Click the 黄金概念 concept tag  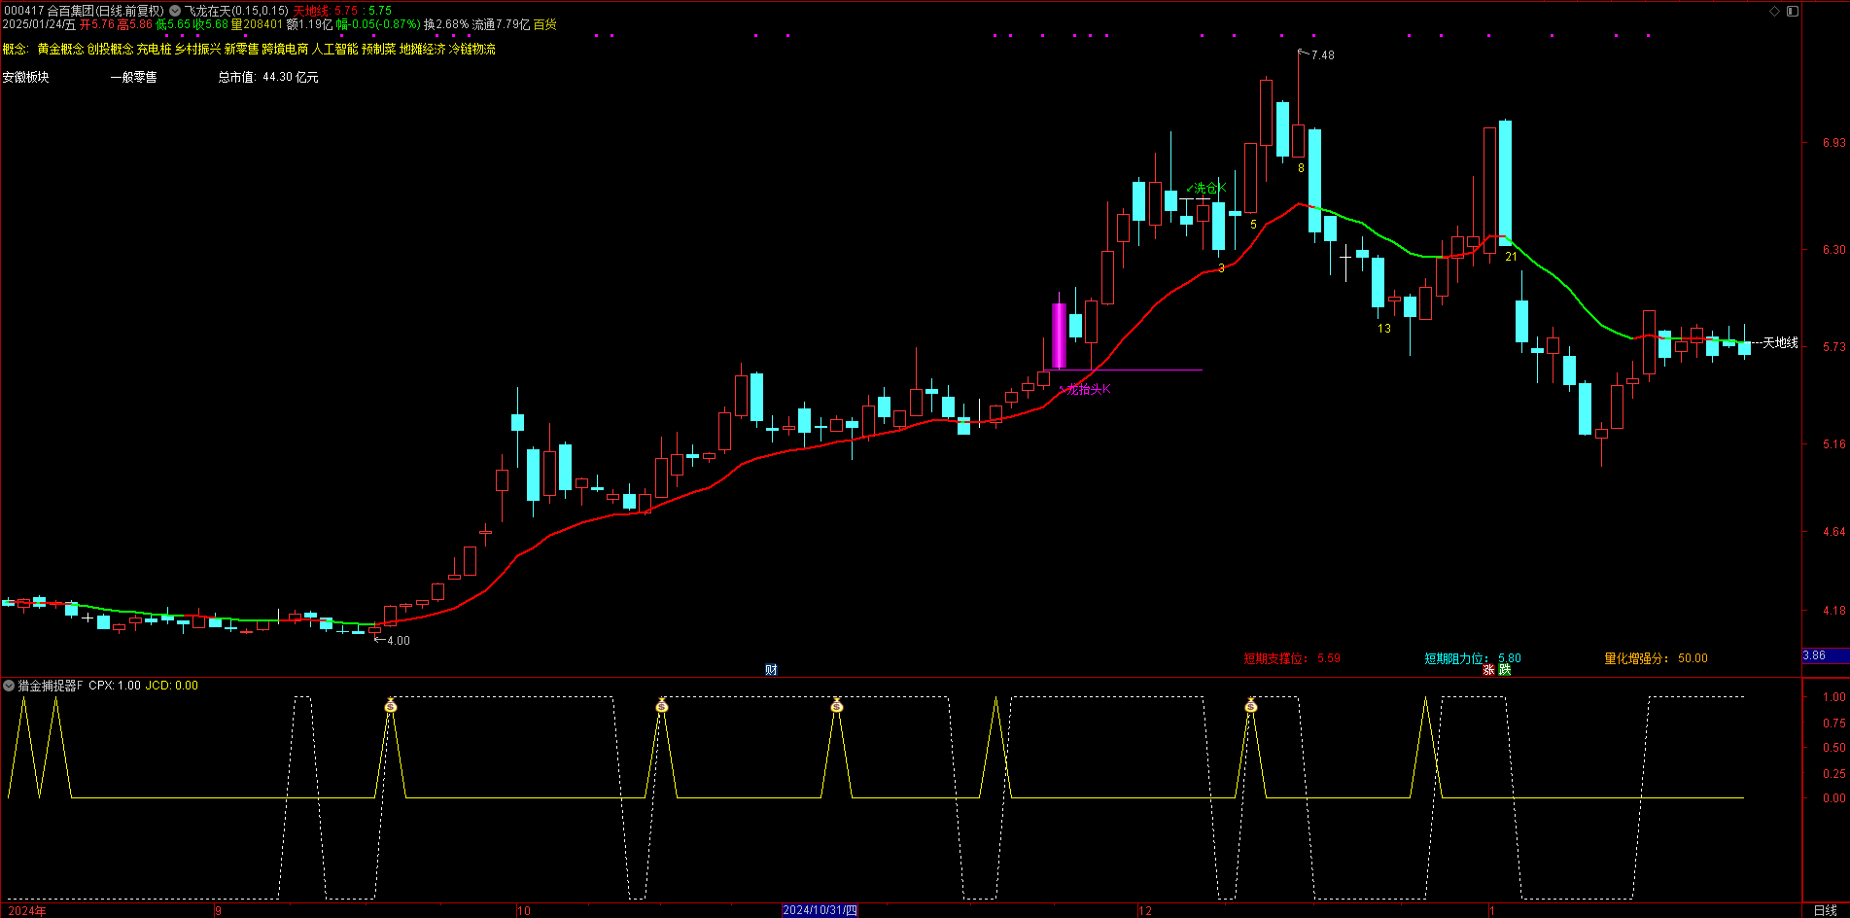(60, 49)
